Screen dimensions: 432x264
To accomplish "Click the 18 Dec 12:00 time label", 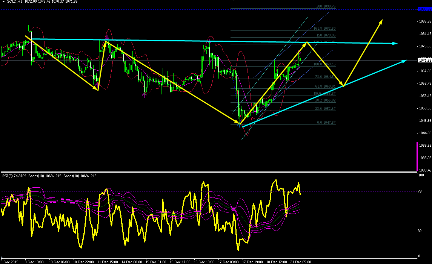I will pyautogui.click(x=277, y=262).
